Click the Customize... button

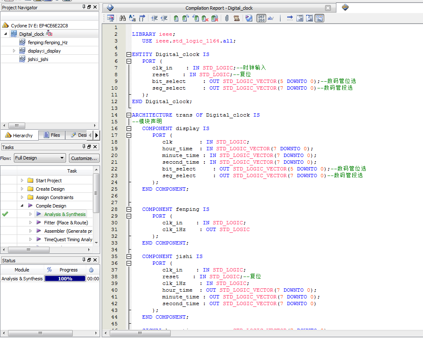(84, 158)
